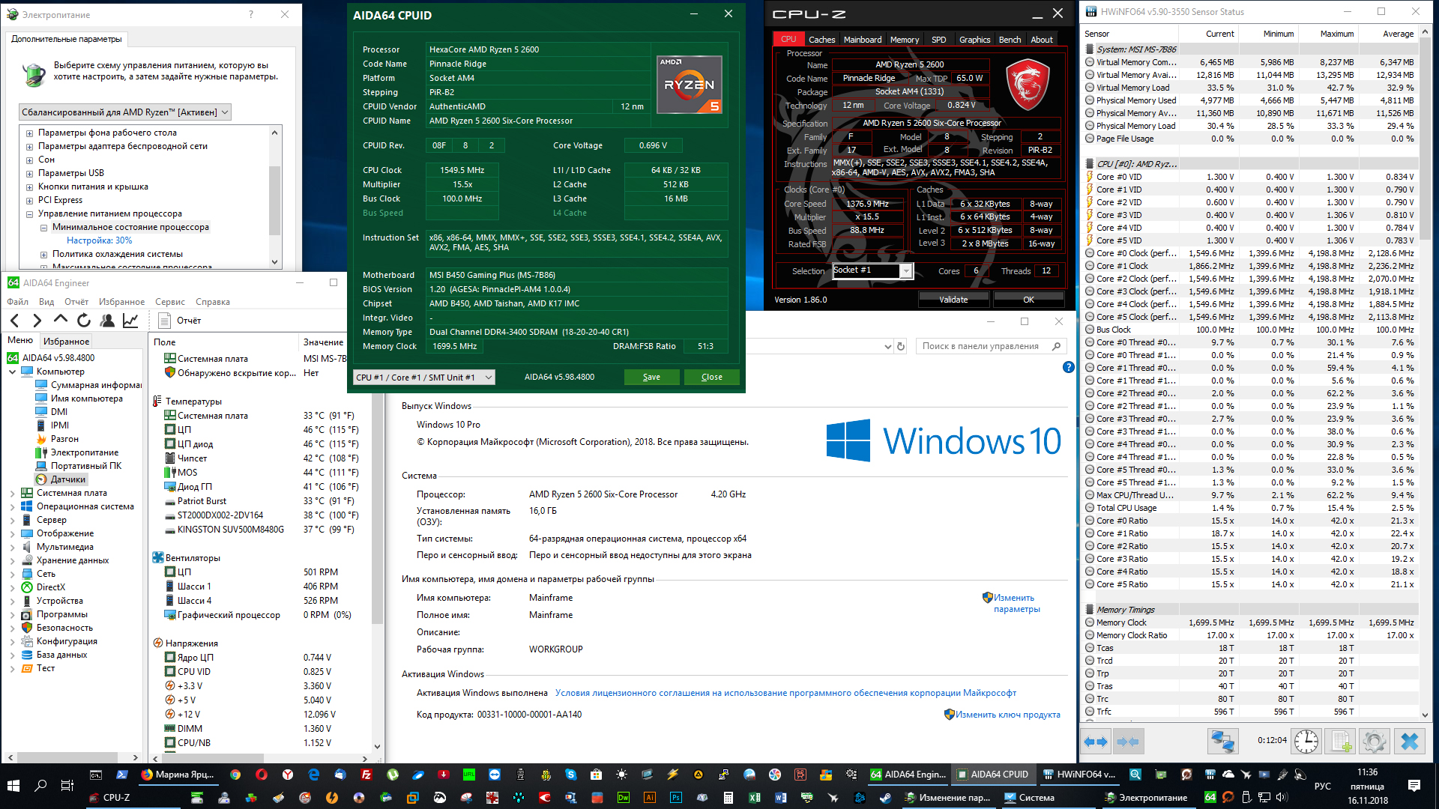Viewport: 1439px width, 809px height.
Task: Click HWiNFO remote network computers icon
Action: click(x=1222, y=742)
